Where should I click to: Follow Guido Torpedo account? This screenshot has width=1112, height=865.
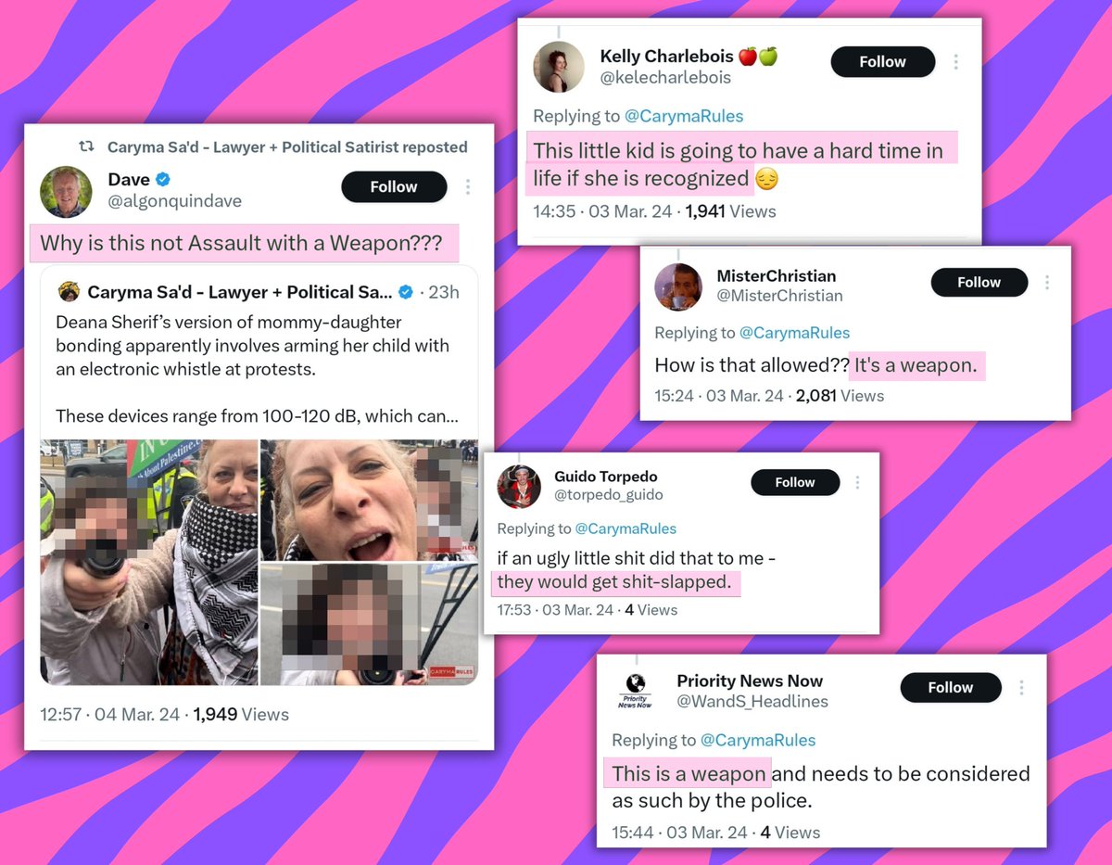pyautogui.click(x=795, y=483)
